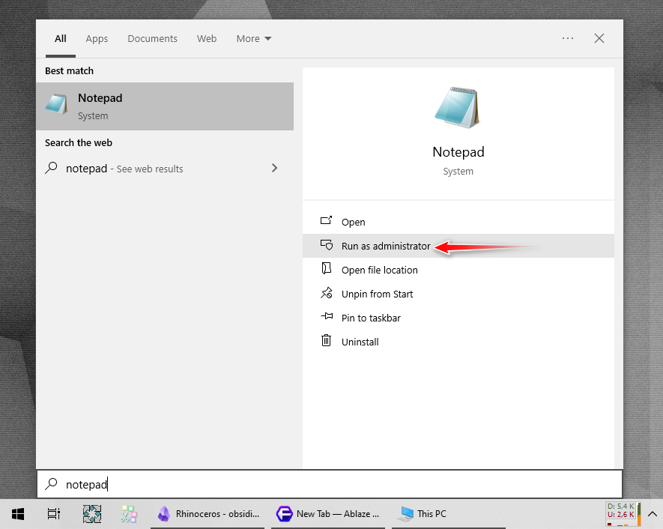Expand the More filter dropdown
The width and height of the screenshot is (663, 529).
[254, 39]
